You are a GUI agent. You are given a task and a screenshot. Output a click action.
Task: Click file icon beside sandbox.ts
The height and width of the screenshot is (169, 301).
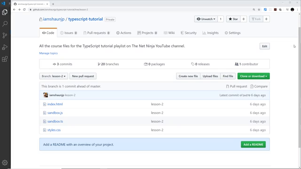45,122
